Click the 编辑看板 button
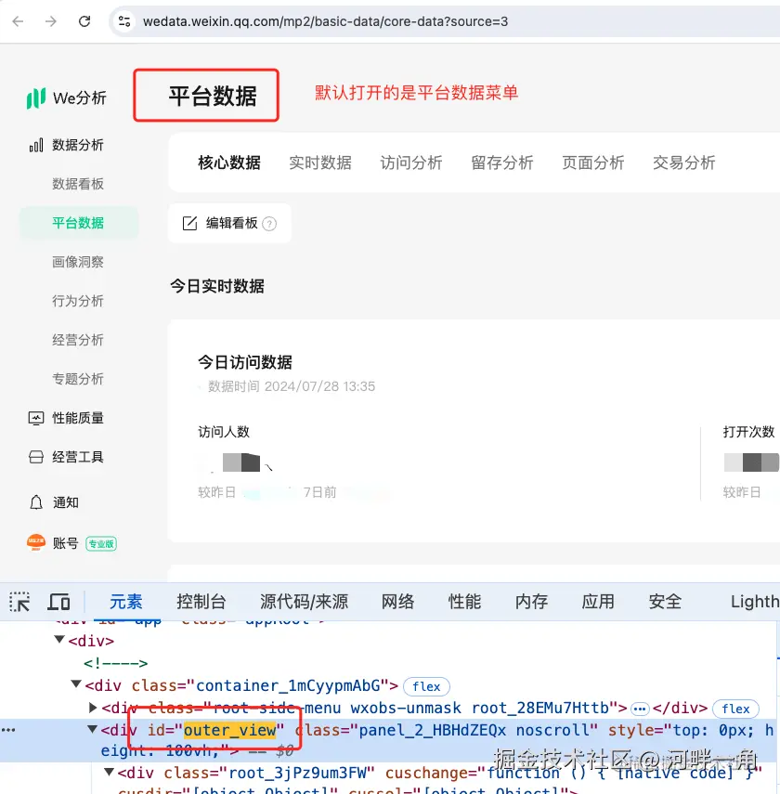Image resolution: width=780 pixels, height=794 pixels. point(229,223)
